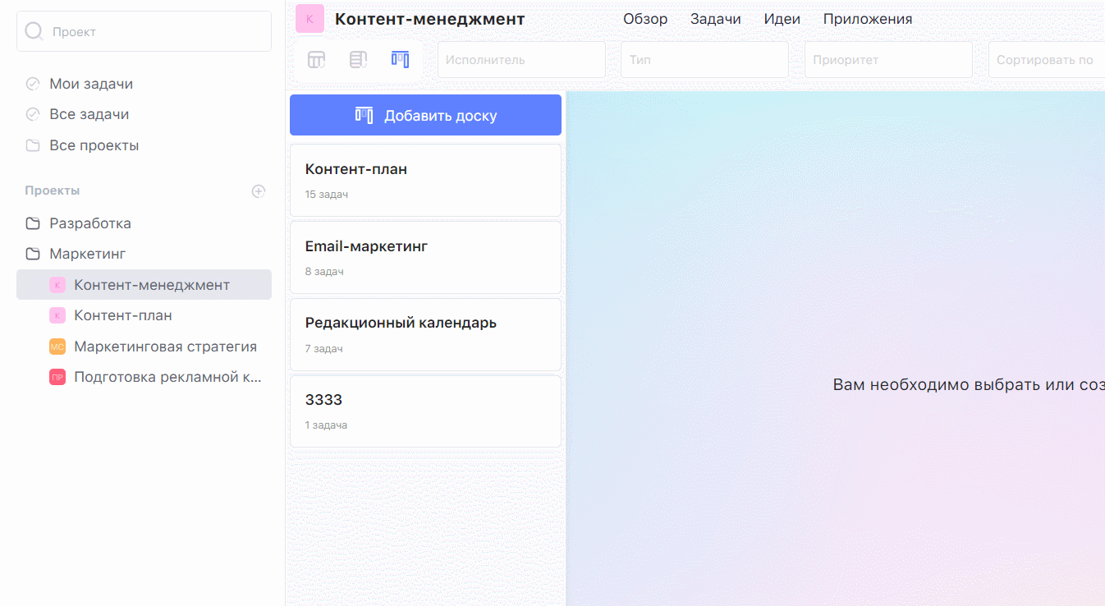Image resolution: width=1105 pixels, height=606 pixels.
Task: Click the search magnifier icon
Action: (34, 32)
